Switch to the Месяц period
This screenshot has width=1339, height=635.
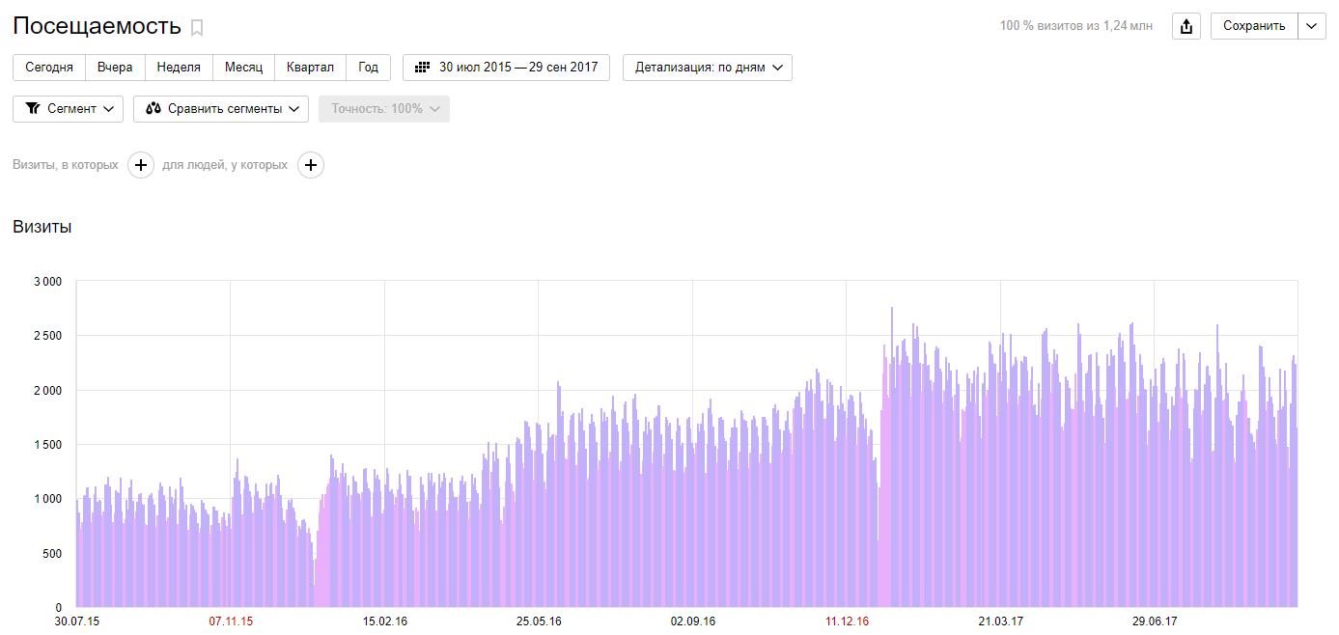pos(243,68)
